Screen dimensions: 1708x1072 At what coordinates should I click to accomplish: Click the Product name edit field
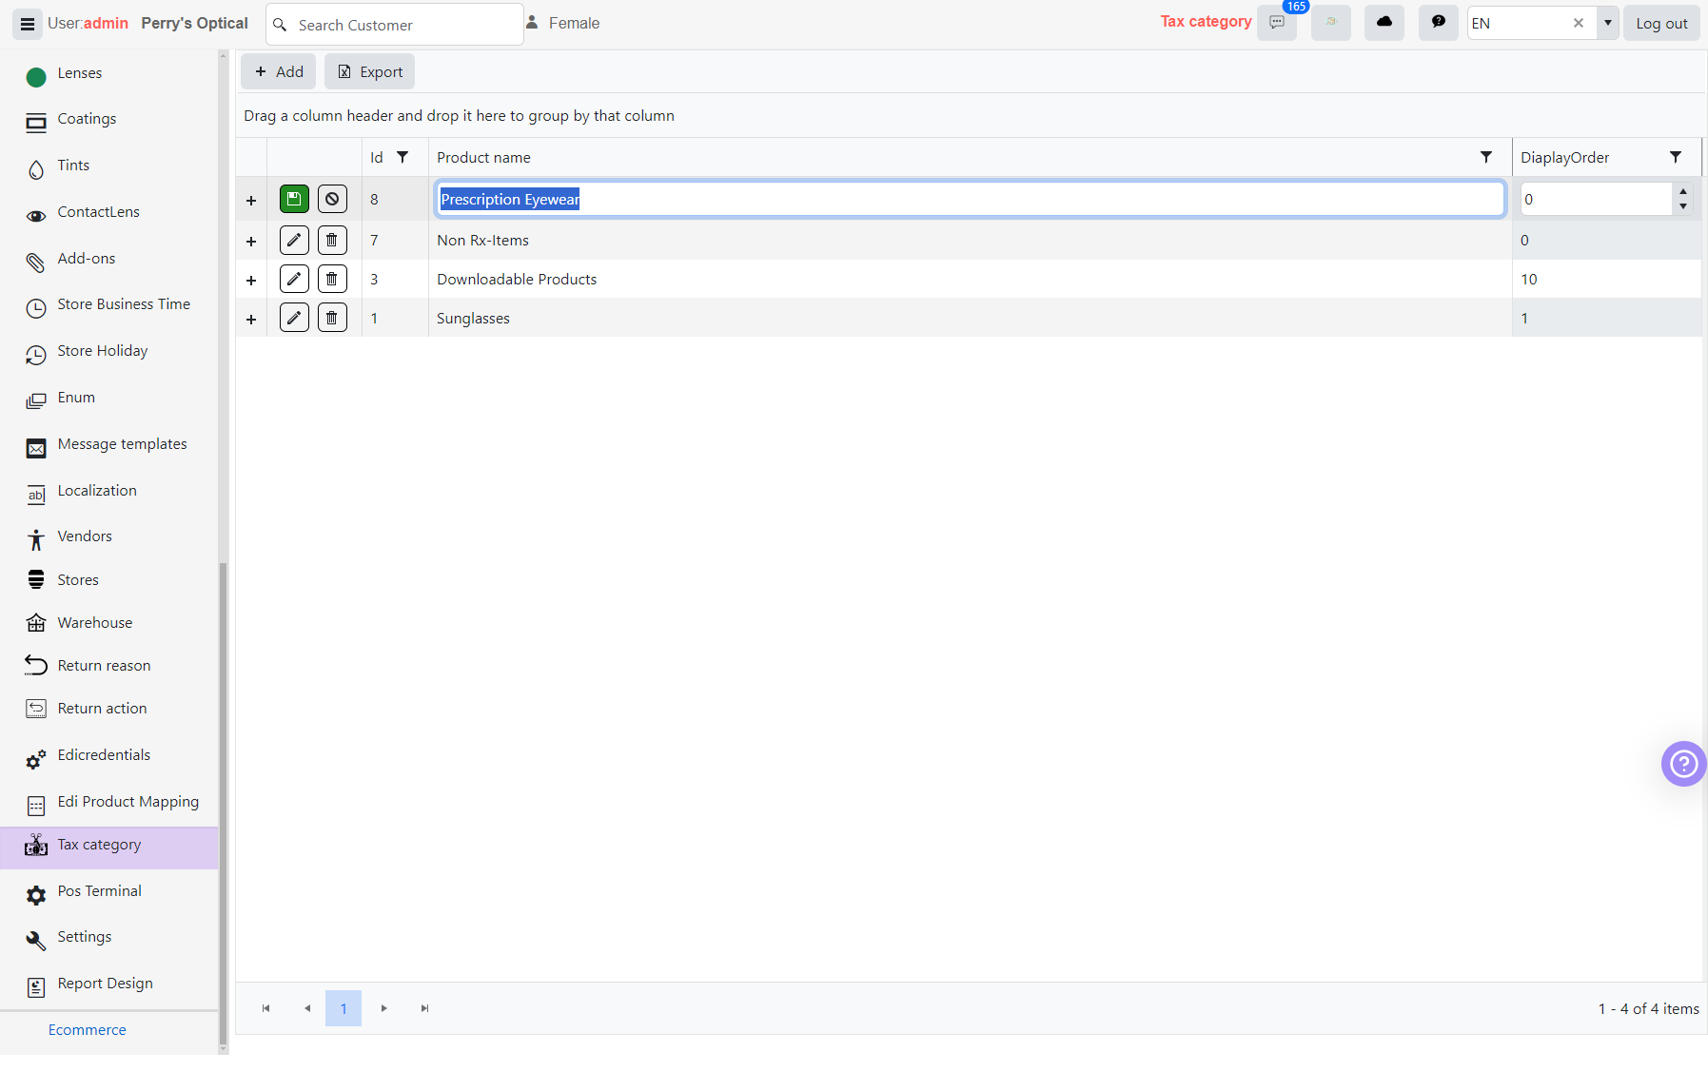coord(971,199)
